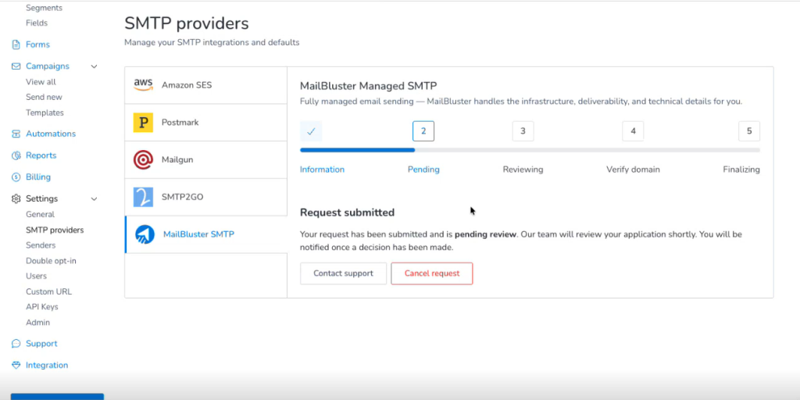This screenshot has width=800, height=400.
Task: Click the Verify domain step label
Action: 633,170
